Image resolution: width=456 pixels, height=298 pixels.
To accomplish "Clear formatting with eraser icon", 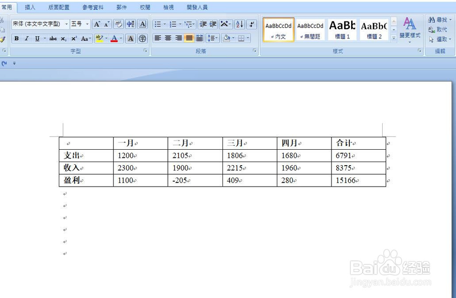I will coord(119,24).
